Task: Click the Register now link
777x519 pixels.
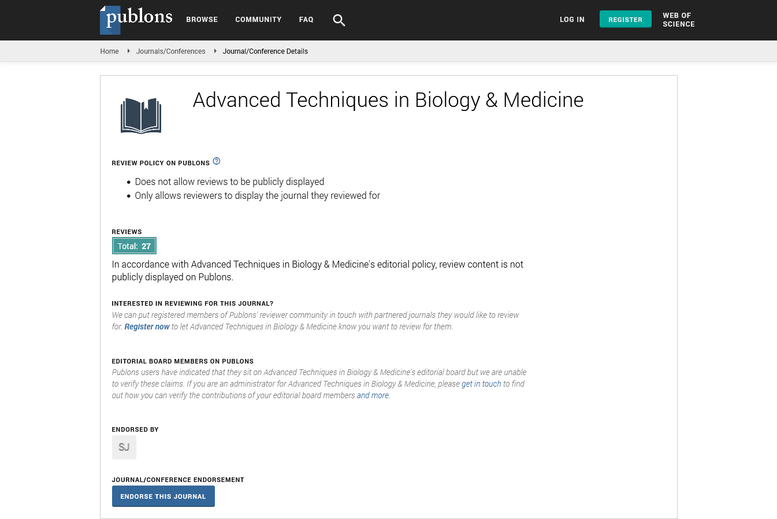Action: coord(147,327)
